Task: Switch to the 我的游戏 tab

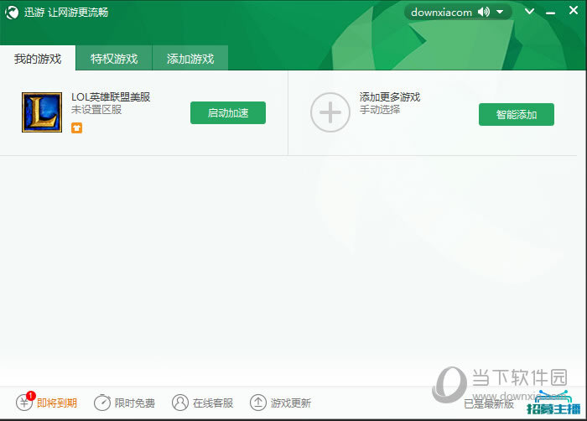Action: (38, 59)
